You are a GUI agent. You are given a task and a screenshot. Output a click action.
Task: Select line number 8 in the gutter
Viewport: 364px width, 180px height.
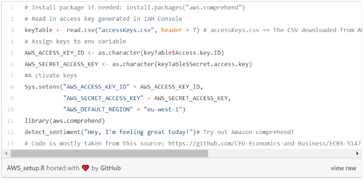(x=12, y=87)
